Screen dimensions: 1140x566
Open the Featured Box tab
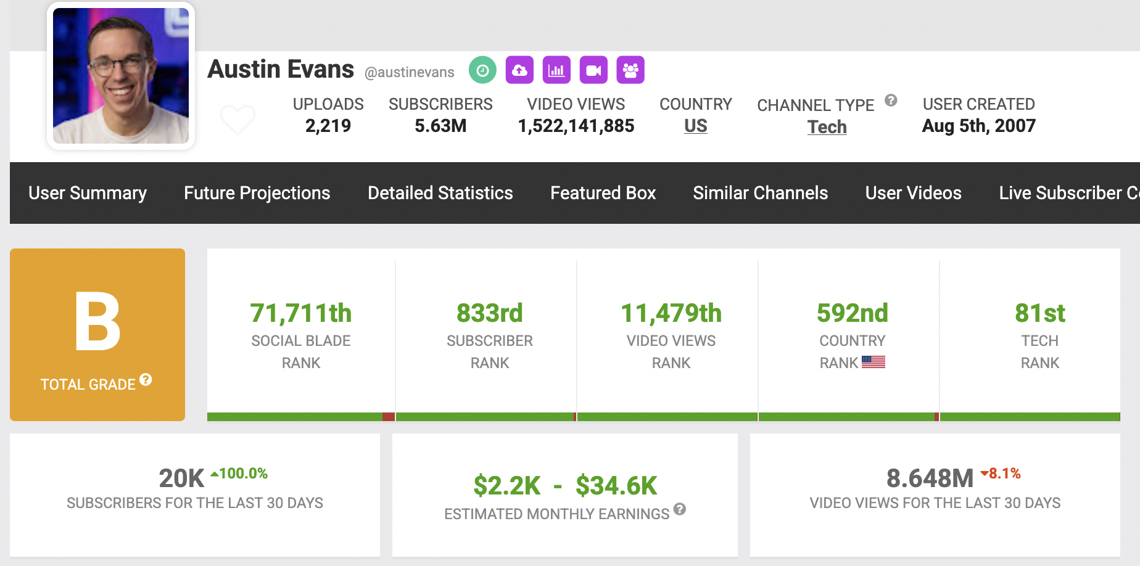pyautogui.click(x=603, y=193)
